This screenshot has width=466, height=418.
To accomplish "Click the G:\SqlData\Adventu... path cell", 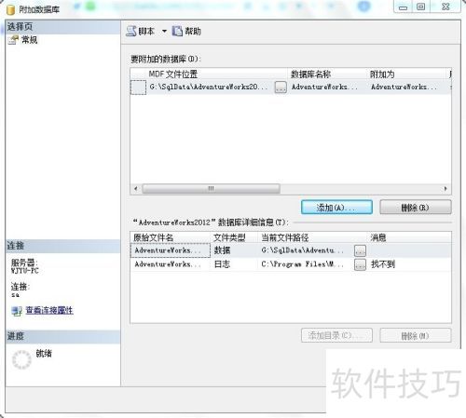I will click(303, 250).
